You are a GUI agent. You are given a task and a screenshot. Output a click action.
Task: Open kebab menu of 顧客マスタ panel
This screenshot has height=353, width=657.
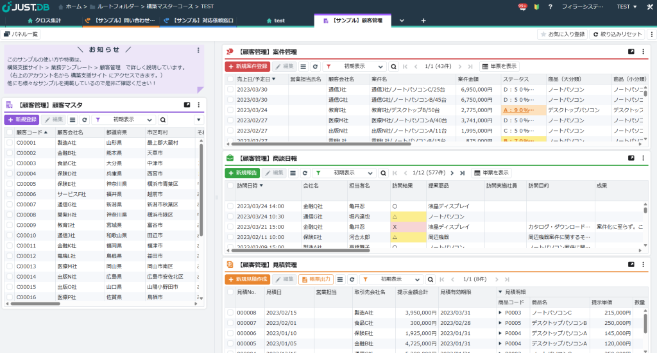[x=199, y=105]
